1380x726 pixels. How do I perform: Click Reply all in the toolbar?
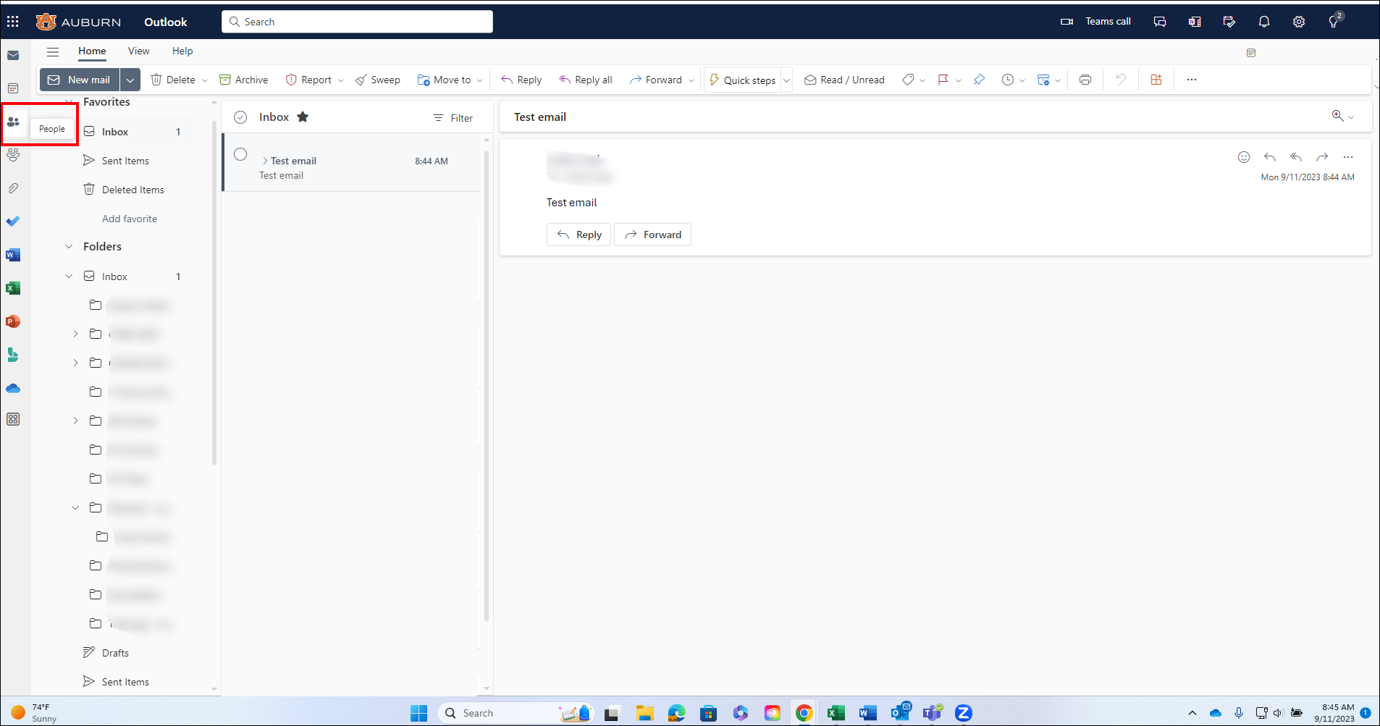point(585,80)
